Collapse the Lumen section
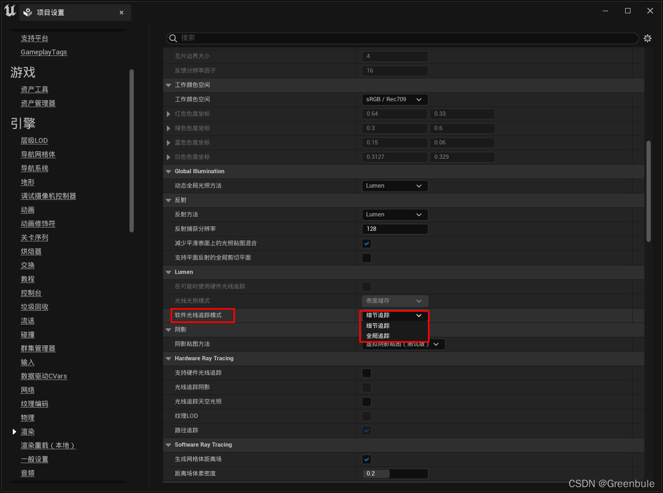This screenshot has height=493, width=663. click(168, 272)
